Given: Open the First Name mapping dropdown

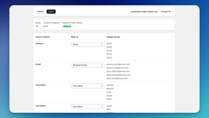Looking at the screenshot, I should point(88,86).
